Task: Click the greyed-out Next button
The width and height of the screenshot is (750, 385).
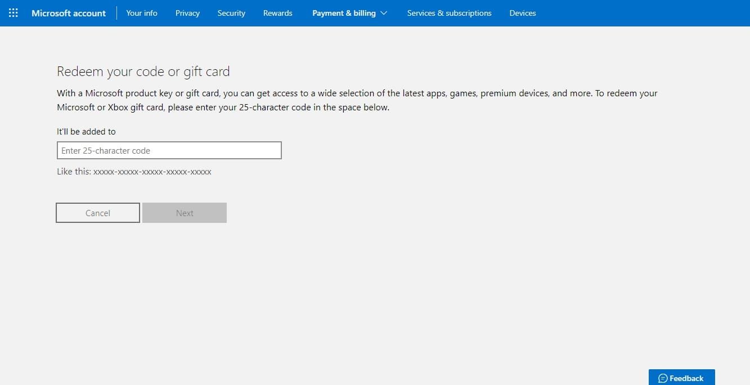Action: [x=185, y=213]
